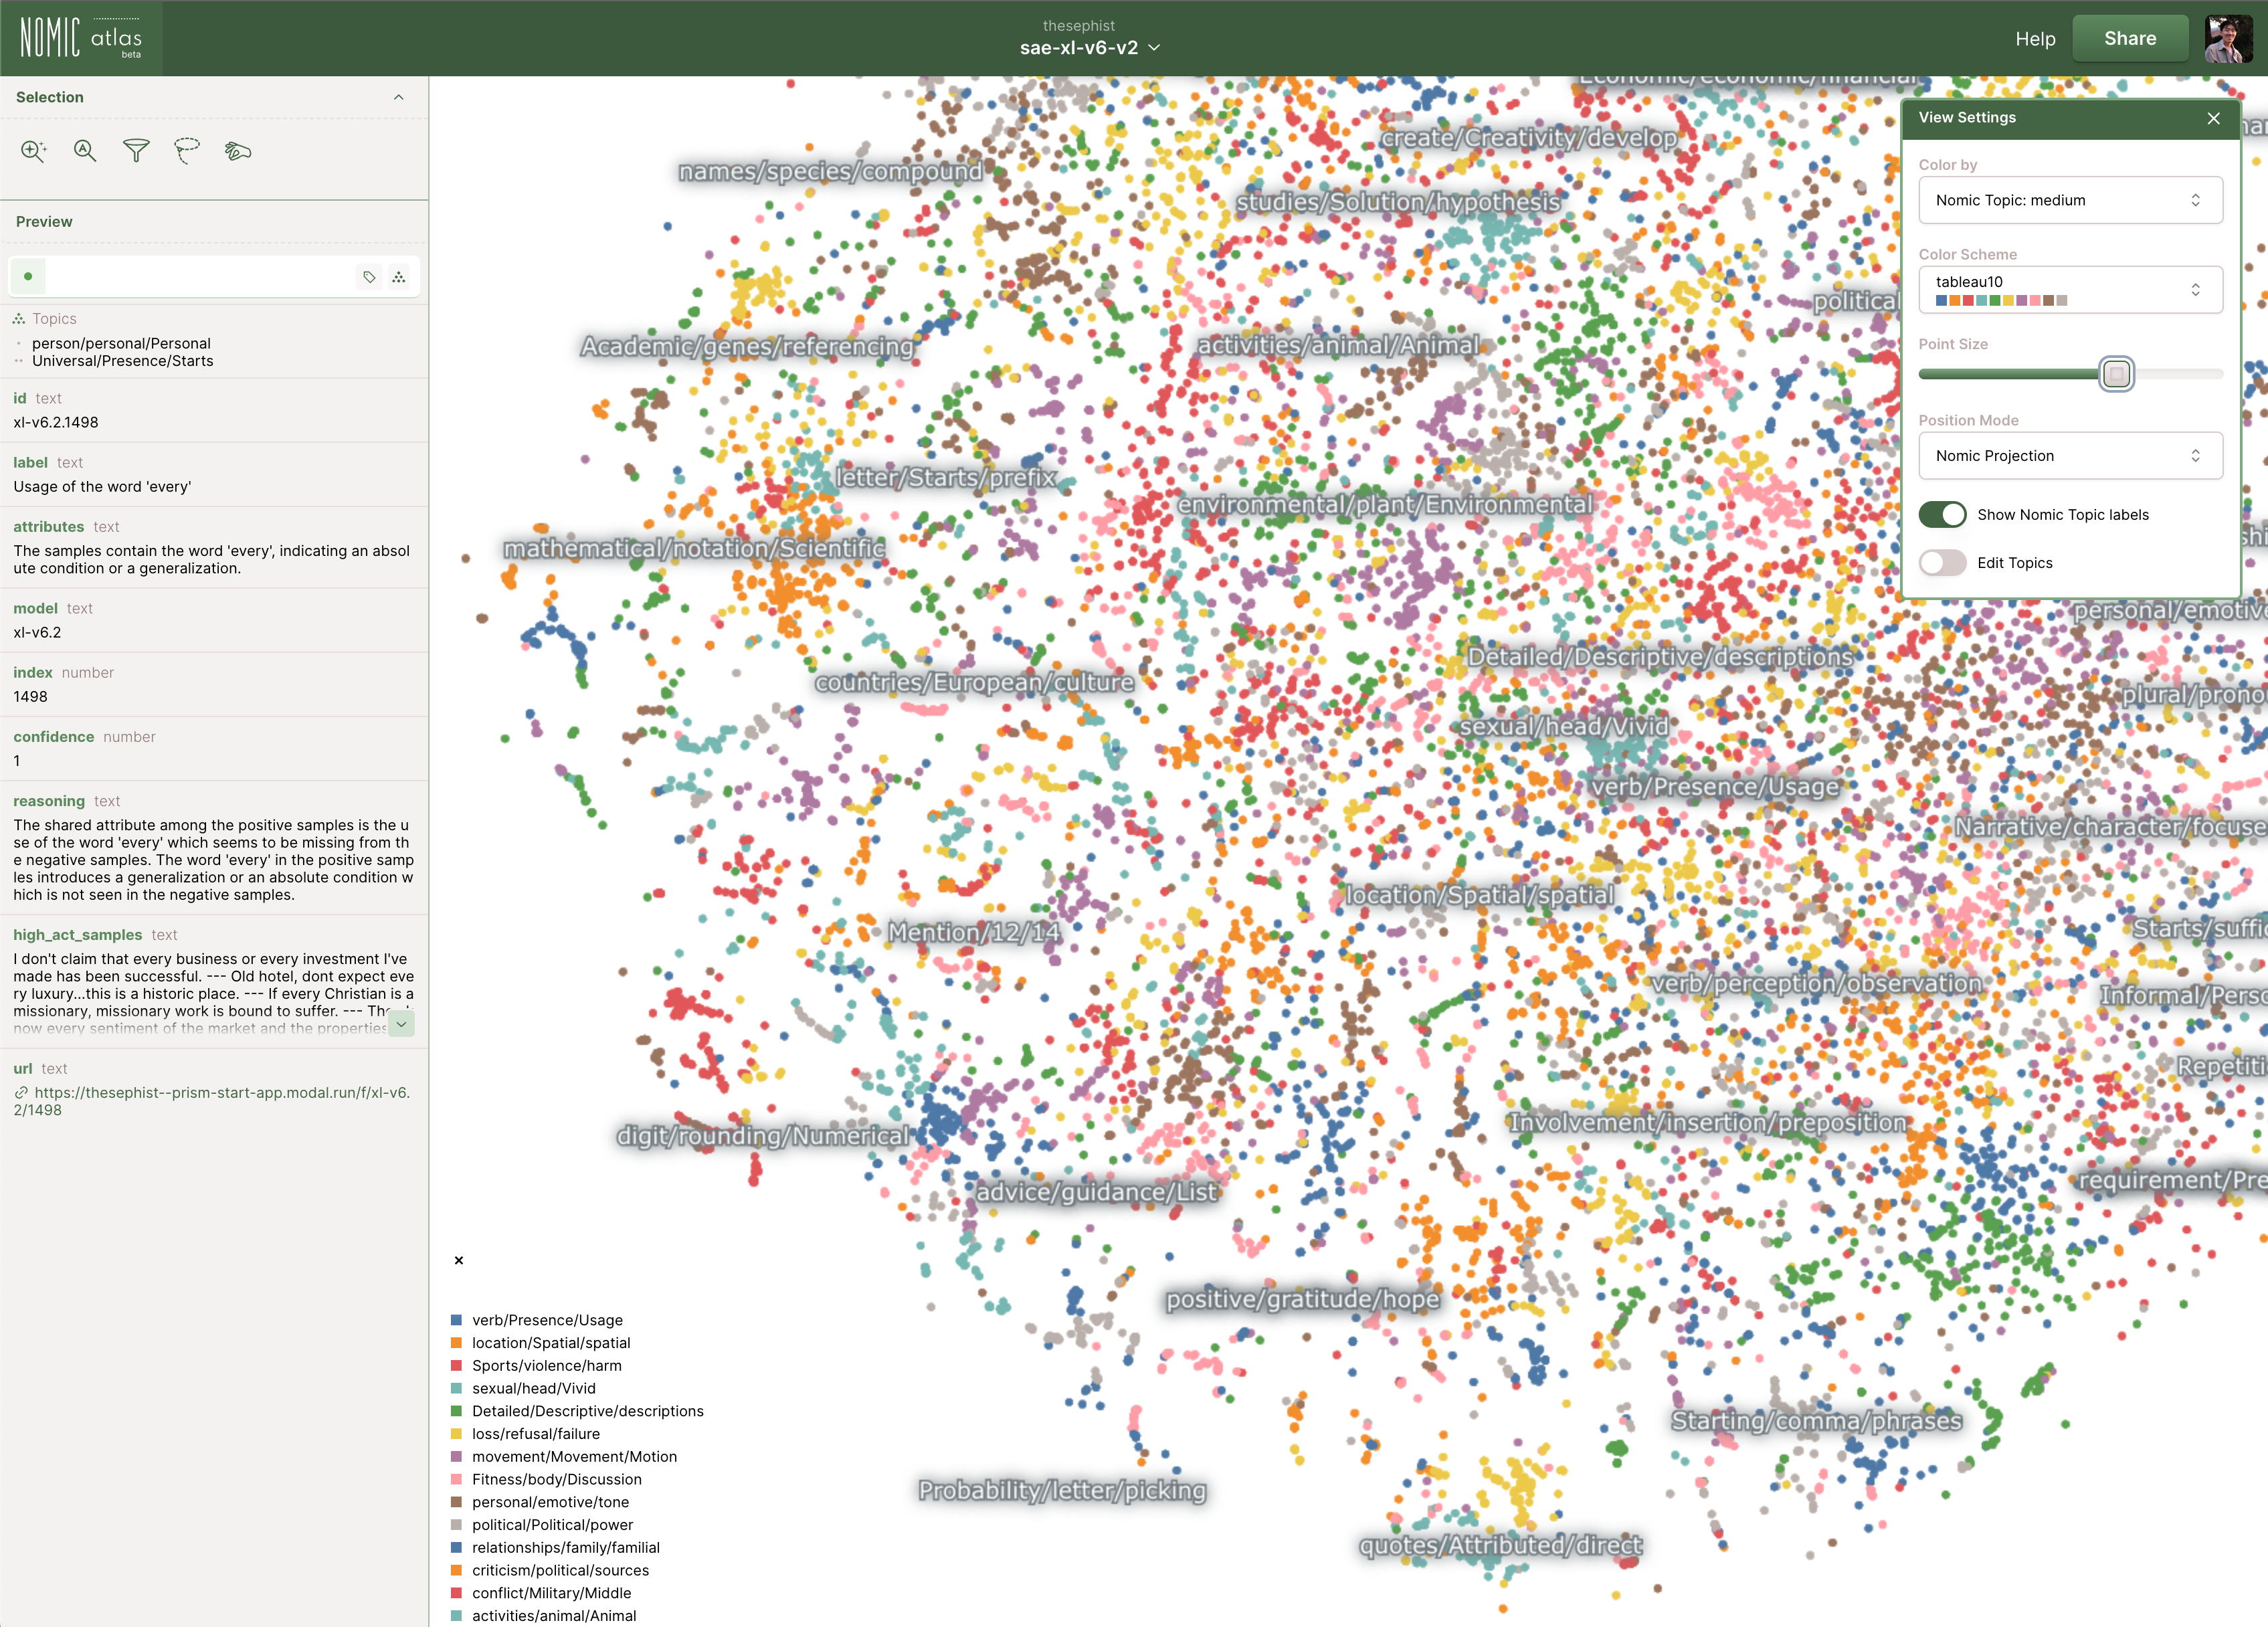Open the filter funnel tool
The width and height of the screenshot is (2268, 1627).
tap(136, 151)
